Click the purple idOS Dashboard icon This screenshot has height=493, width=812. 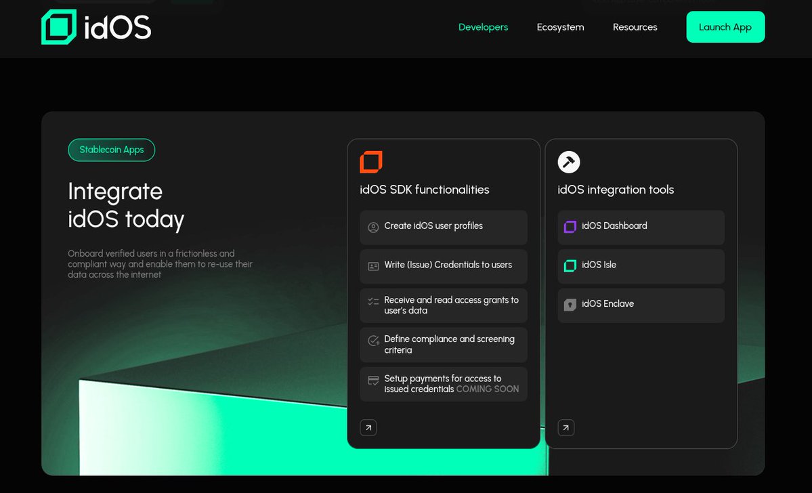[570, 227]
